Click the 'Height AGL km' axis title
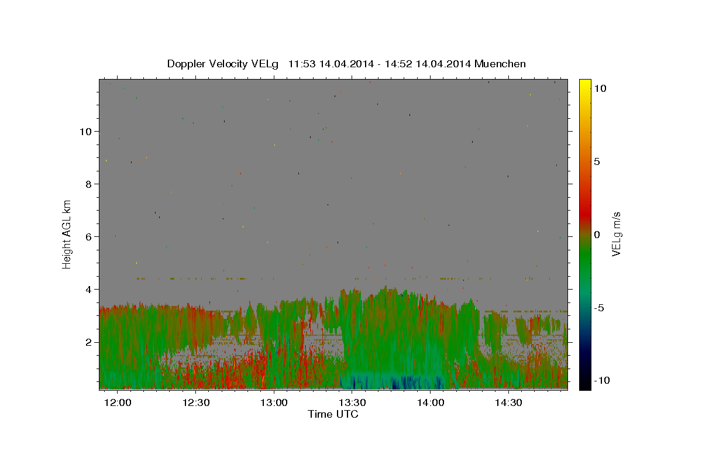The image size is (702, 468). click(x=67, y=233)
